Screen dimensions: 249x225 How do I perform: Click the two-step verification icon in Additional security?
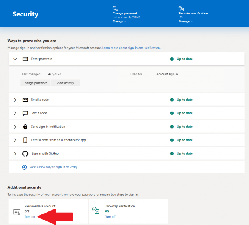96,210
